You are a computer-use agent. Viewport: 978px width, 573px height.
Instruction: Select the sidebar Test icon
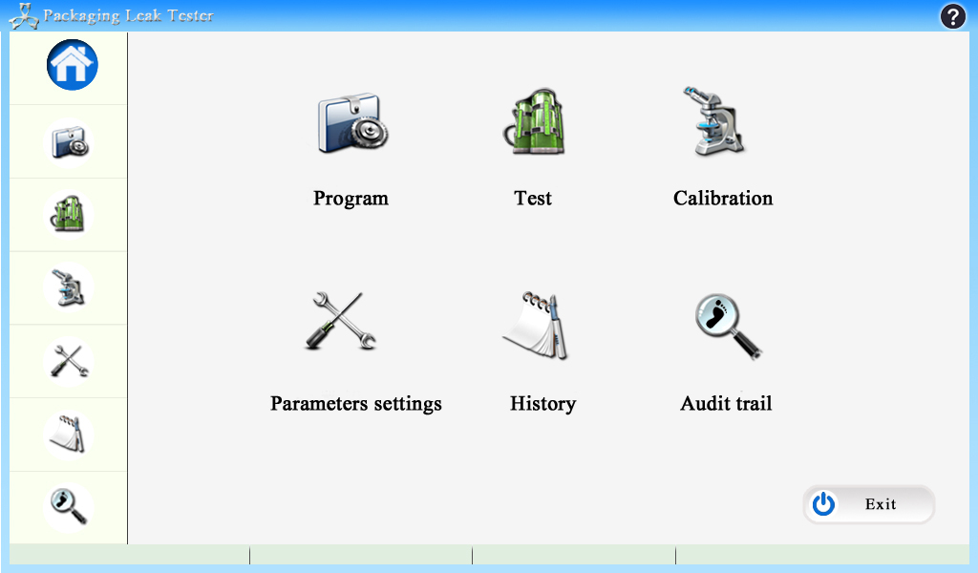[x=69, y=214]
